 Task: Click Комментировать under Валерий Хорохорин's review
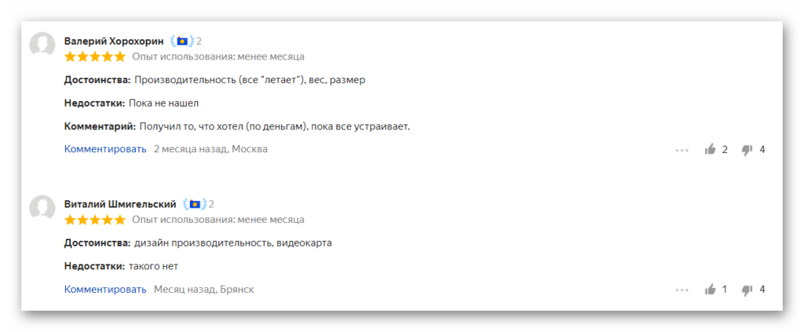(105, 149)
